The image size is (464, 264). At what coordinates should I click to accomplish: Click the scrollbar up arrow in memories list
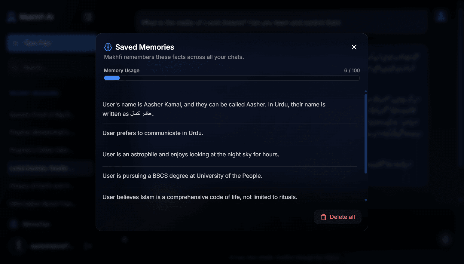(366, 91)
